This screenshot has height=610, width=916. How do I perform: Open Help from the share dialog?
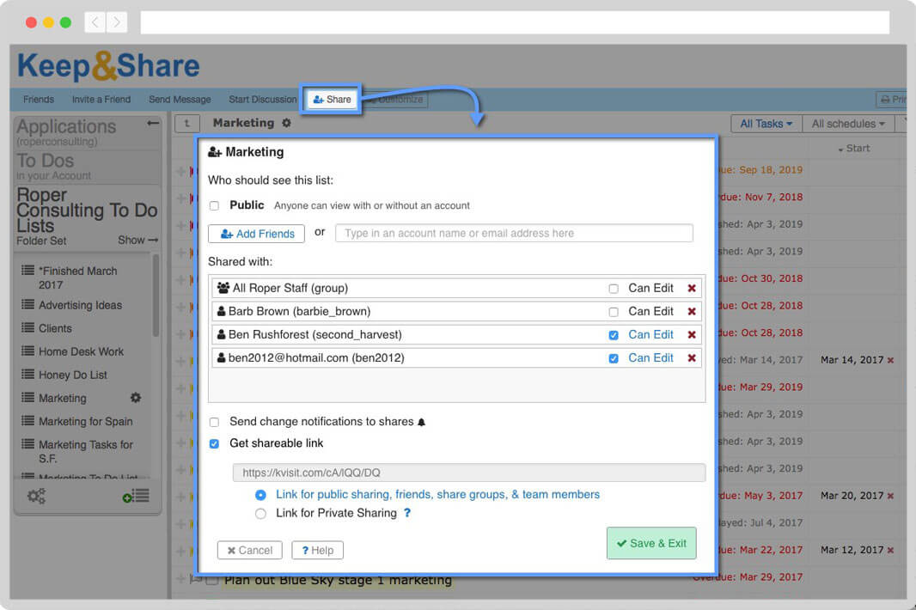point(317,551)
